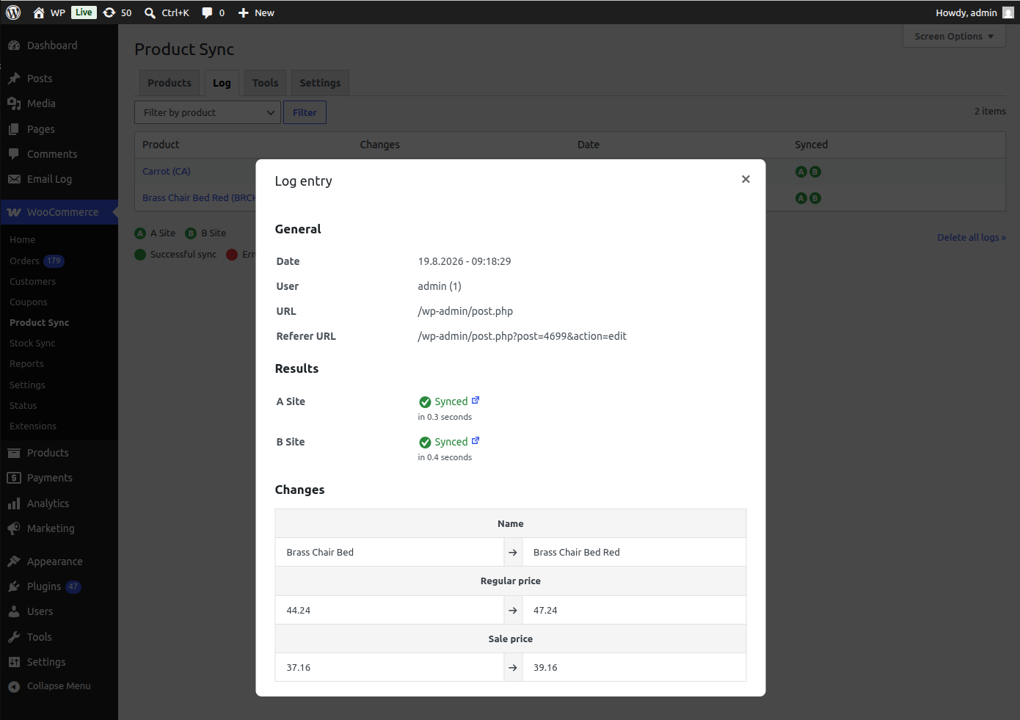Close the Log entry dialog
This screenshot has width=1020, height=720.
click(746, 179)
